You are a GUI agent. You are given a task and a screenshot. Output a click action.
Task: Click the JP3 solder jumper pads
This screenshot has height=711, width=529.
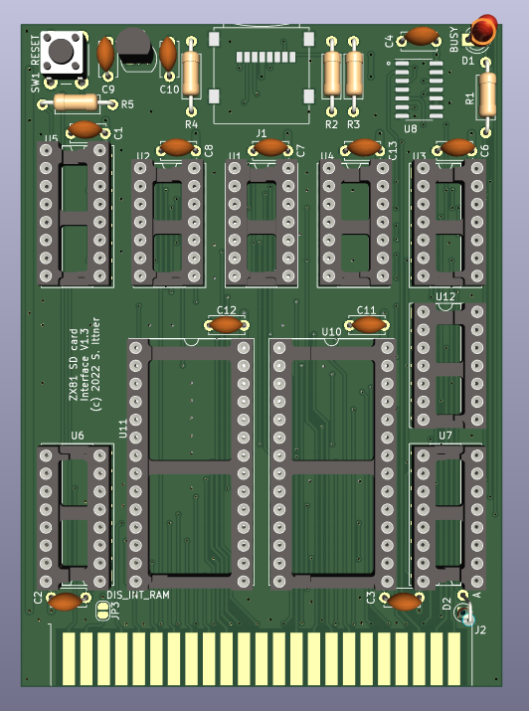point(102,611)
